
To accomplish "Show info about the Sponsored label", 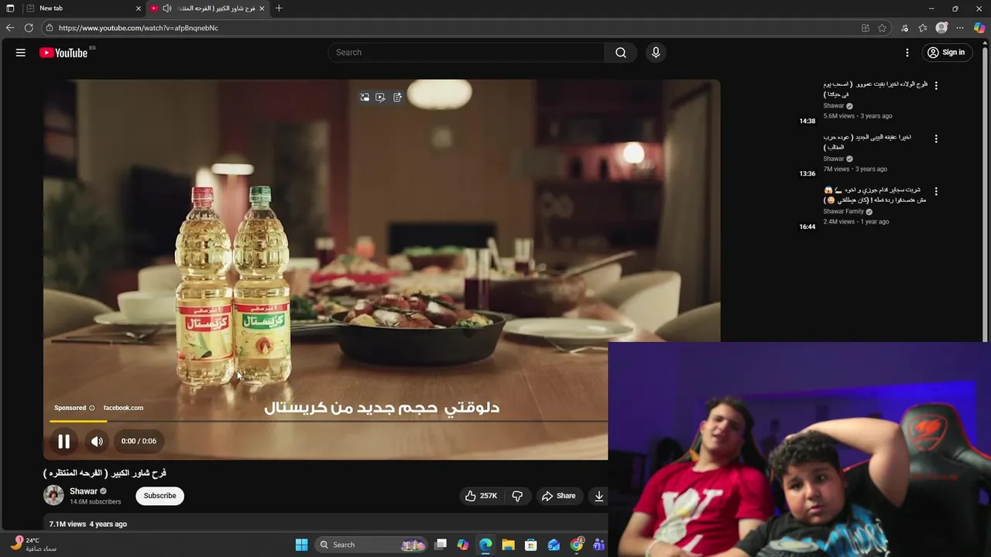I will point(91,408).
